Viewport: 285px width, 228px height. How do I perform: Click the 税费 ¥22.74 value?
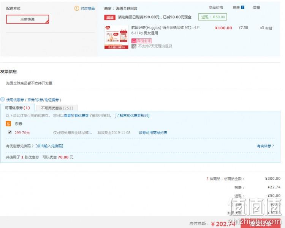(274, 187)
